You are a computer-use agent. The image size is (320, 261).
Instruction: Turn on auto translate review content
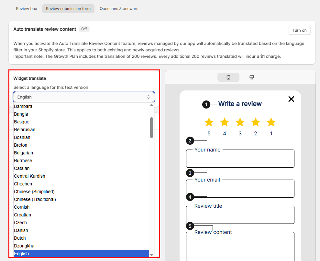(299, 30)
